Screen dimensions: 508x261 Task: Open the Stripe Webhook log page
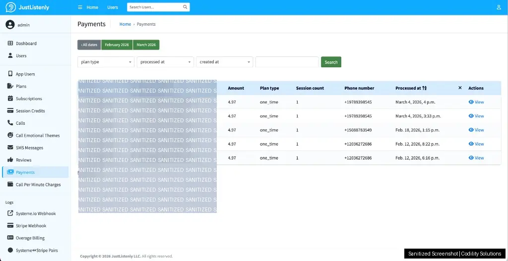[35, 225]
